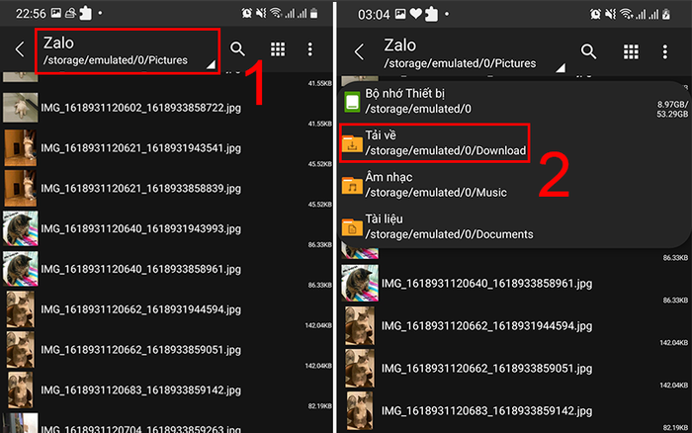
Task: Go back using left screen's back arrow
Action: tap(20, 49)
